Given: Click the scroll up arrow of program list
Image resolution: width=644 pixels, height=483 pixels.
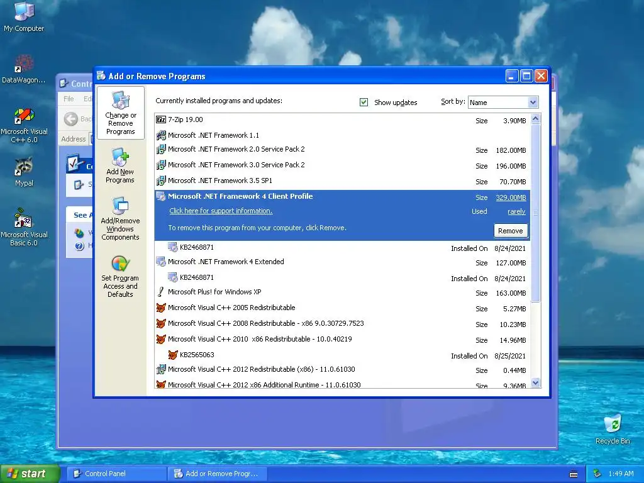Looking at the screenshot, I should pyautogui.click(x=535, y=119).
